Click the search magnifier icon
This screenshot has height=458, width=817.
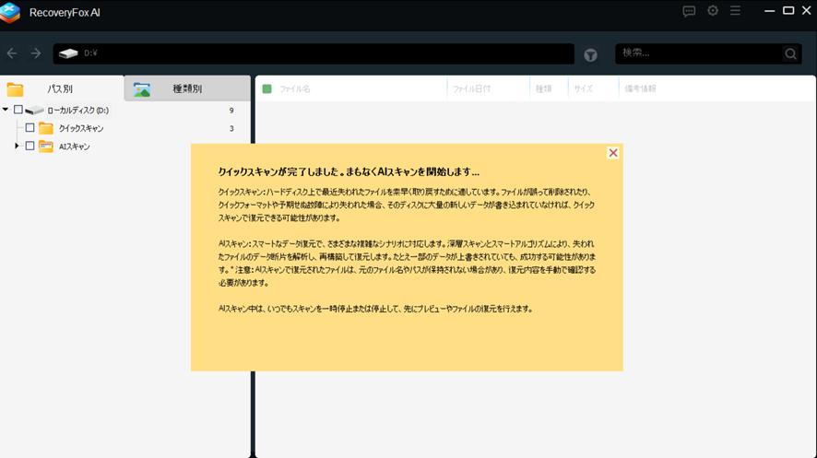coord(790,53)
